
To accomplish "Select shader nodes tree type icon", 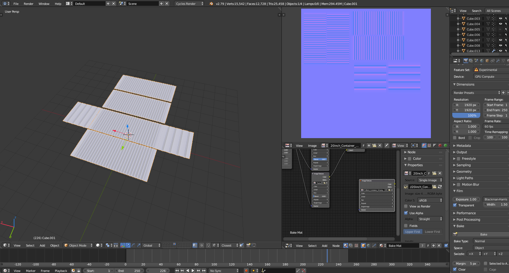I will coord(345,245).
